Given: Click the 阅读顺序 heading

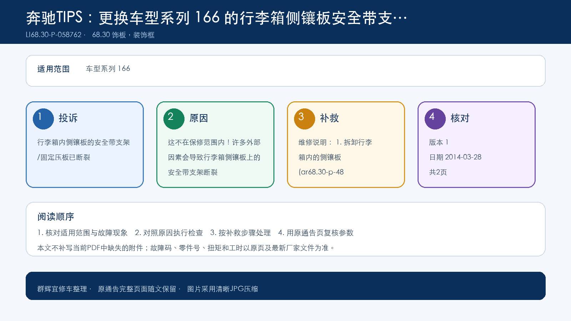Looking at the screenshot, I should [56, 217].
